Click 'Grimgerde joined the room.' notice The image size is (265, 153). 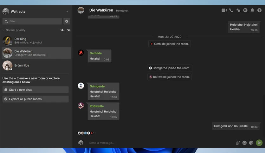[x=170, y=68]
